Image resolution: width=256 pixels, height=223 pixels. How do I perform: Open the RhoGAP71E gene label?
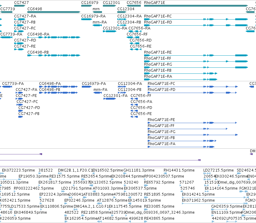(x=154, y=3)
